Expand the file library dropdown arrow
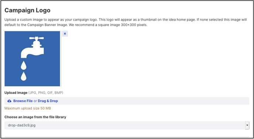254x139 pixels. pyautogui.click(x=247, y=125)
